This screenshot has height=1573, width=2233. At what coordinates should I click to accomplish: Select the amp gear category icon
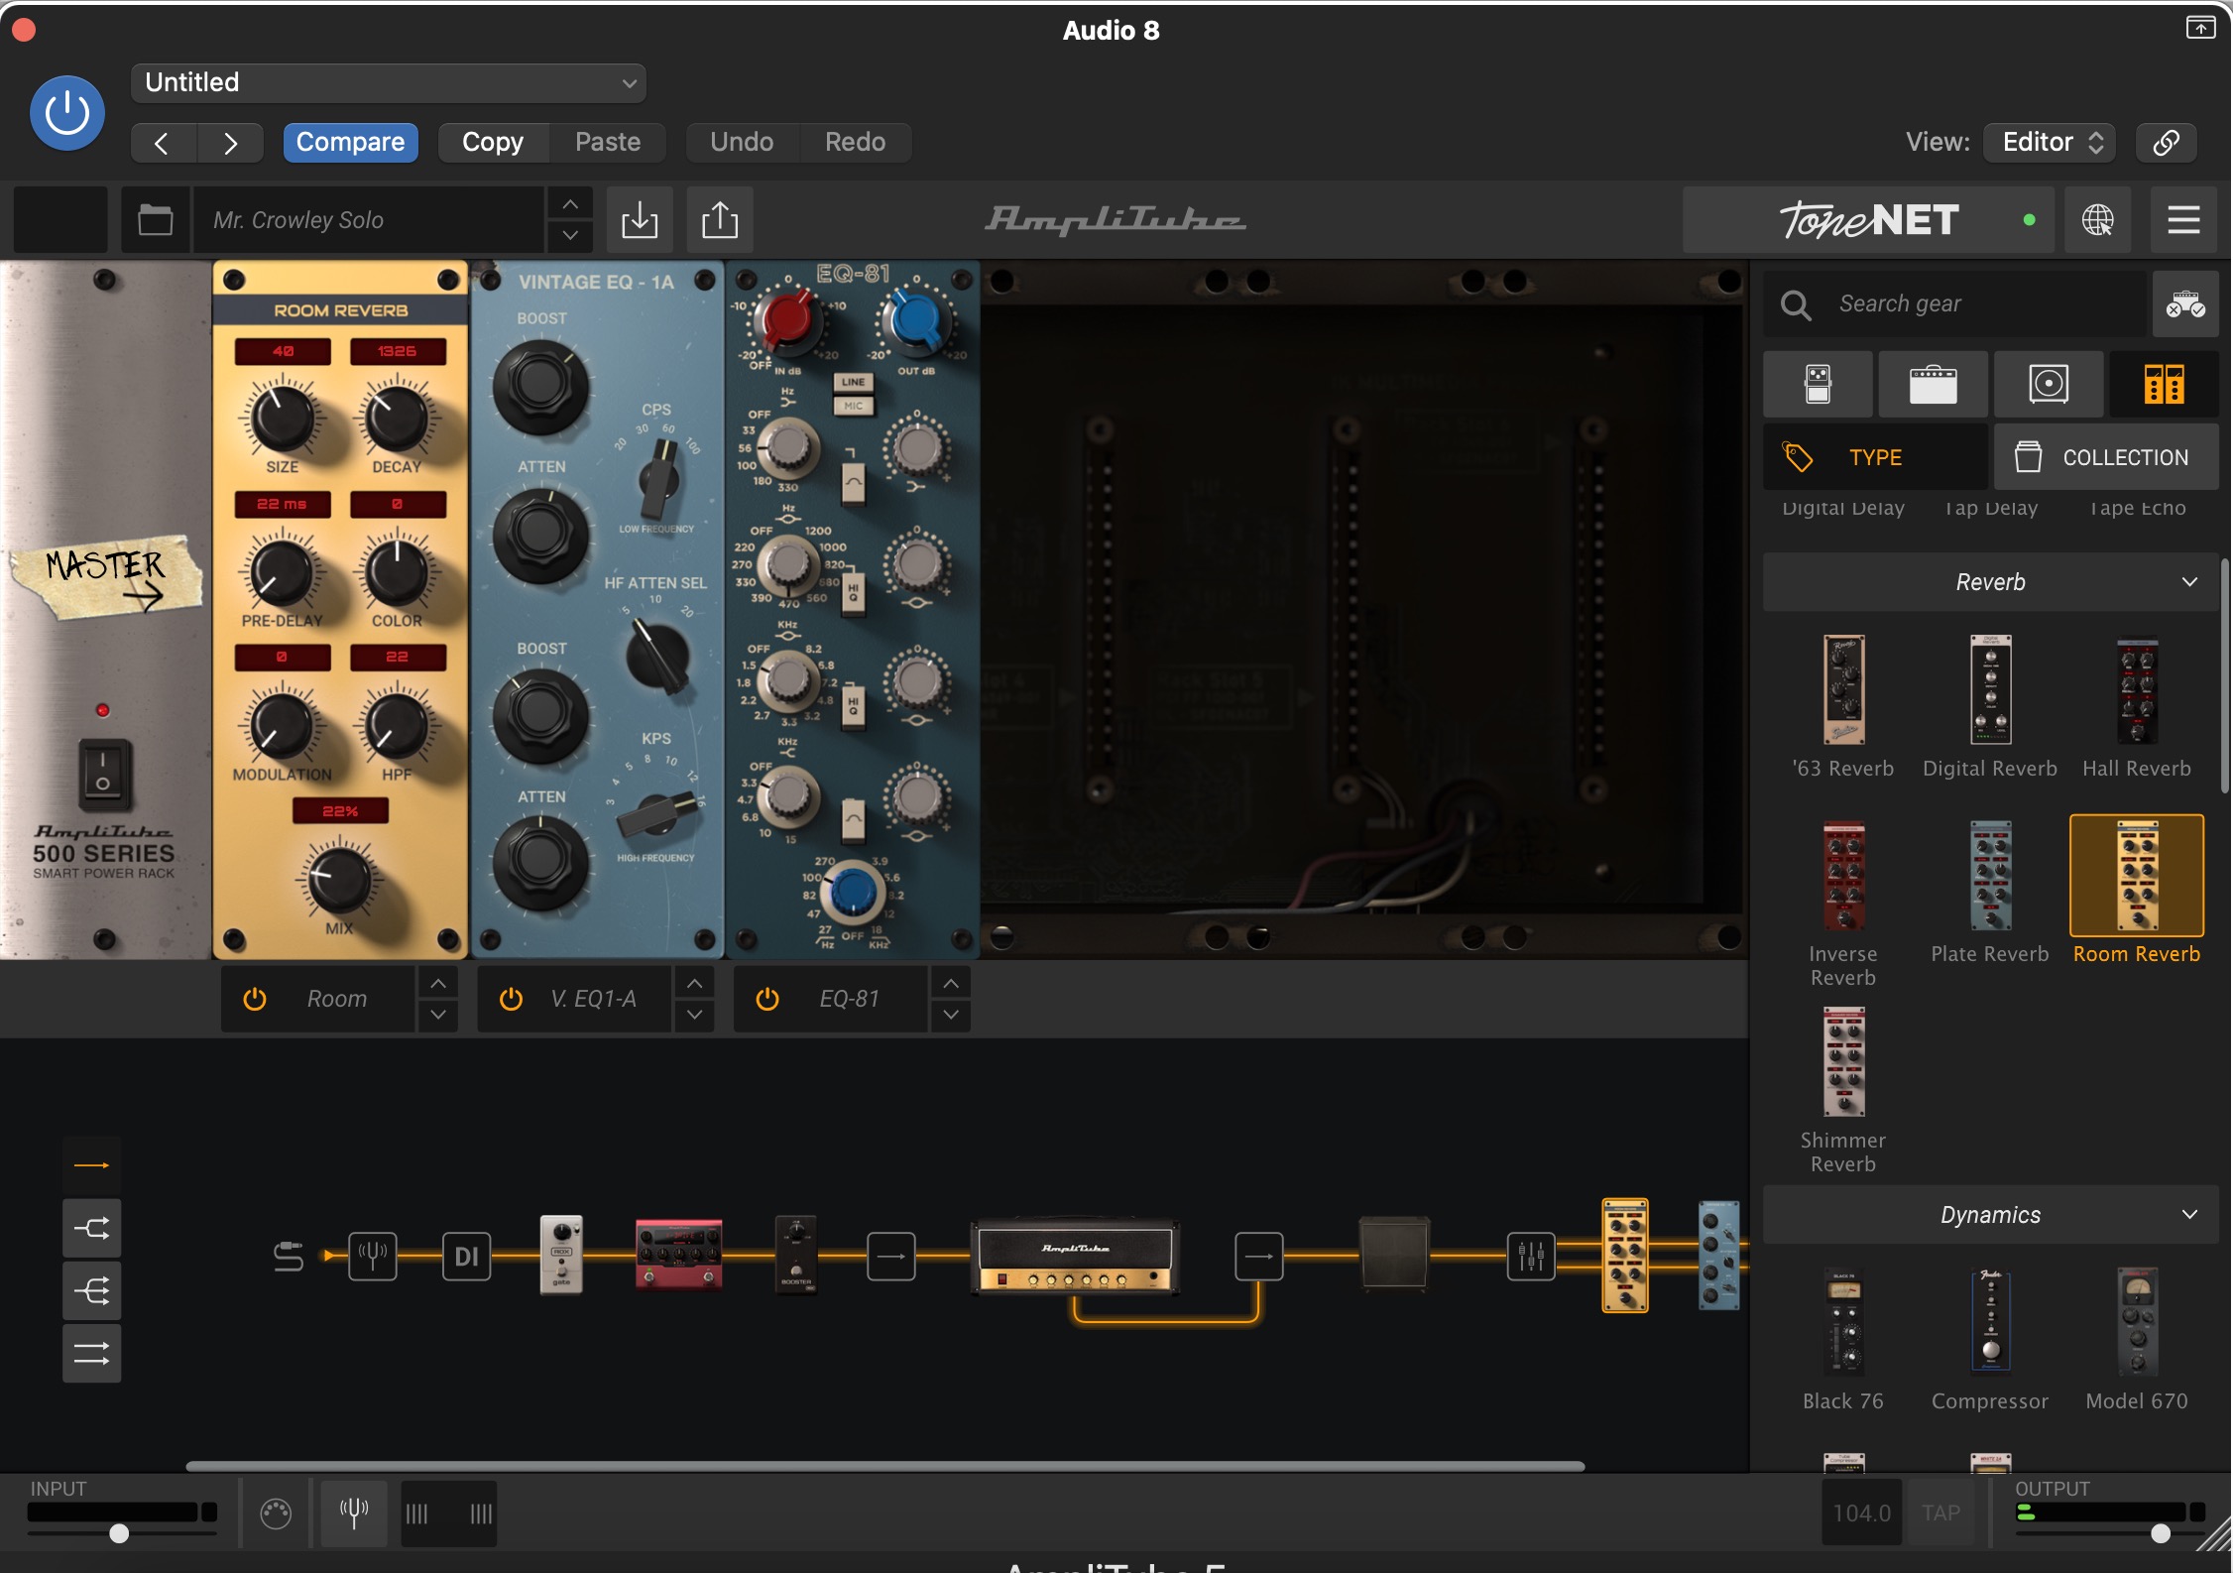coord(1933,384)
